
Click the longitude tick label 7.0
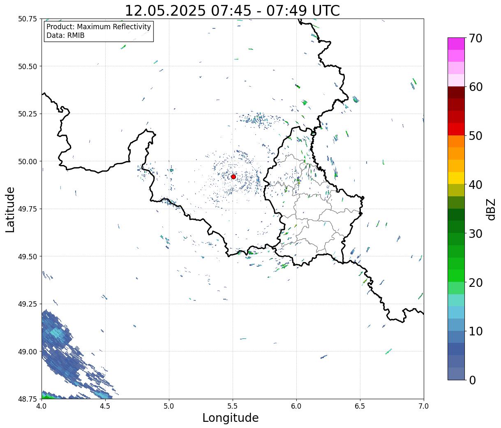pos(424,406)
